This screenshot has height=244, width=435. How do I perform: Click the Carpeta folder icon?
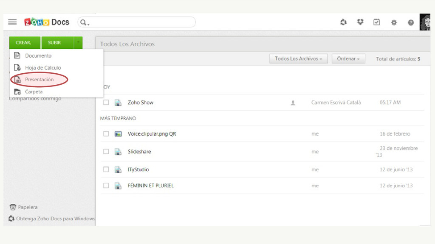tap(17, 91)
